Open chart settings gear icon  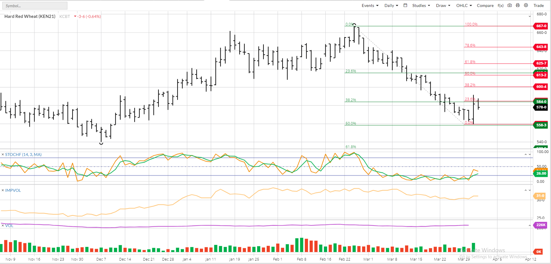[526, 5]
